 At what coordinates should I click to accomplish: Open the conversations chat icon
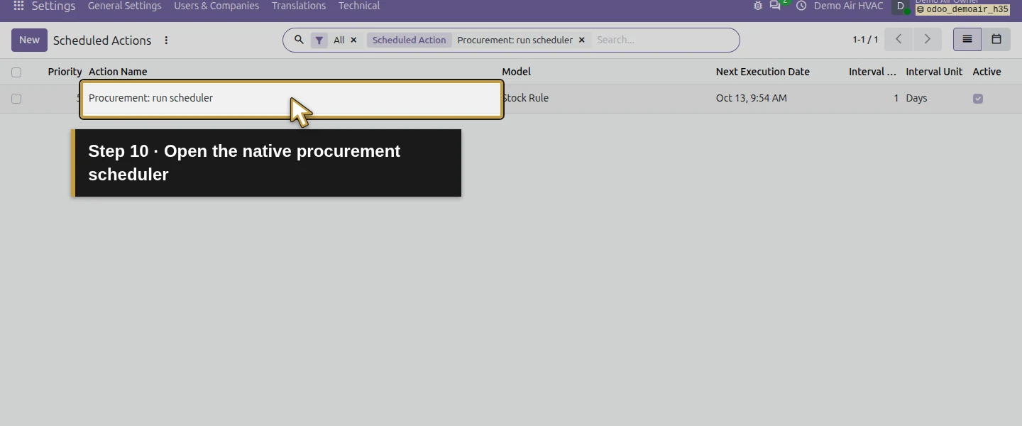[775, 6]
